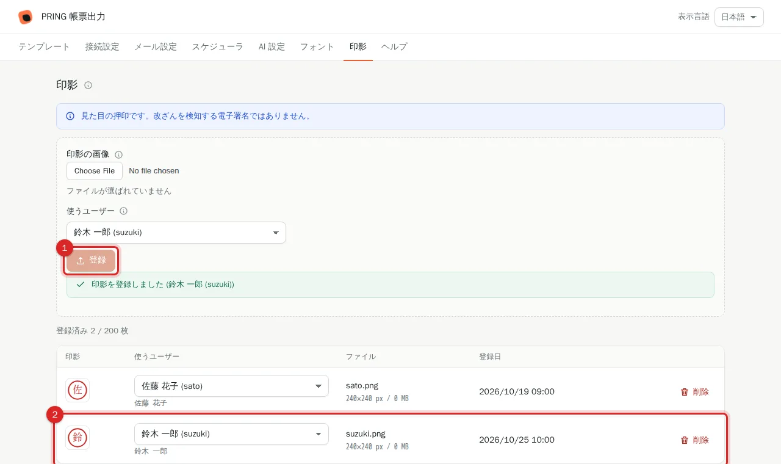Screen dimensions: 781x464
Task: Click the ファイル column header
Action: click(361, 357)
